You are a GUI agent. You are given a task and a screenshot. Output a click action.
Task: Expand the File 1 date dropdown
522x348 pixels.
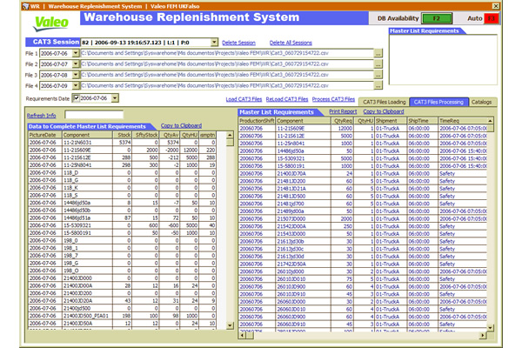77,53
